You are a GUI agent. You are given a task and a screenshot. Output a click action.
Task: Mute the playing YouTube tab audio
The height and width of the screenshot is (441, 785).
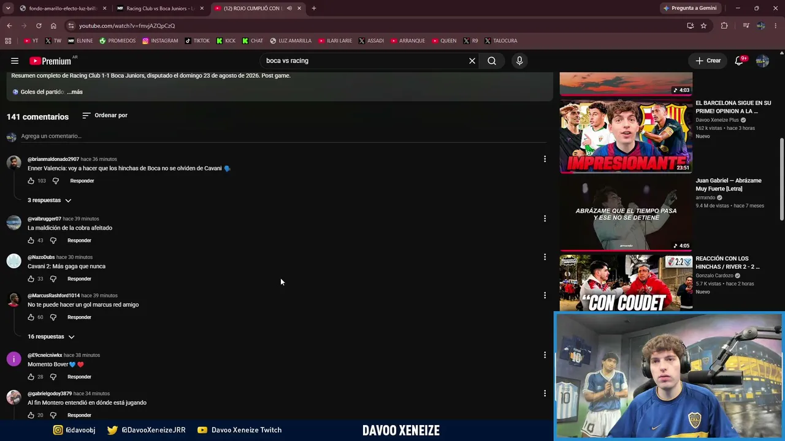(x=289, y=9)
